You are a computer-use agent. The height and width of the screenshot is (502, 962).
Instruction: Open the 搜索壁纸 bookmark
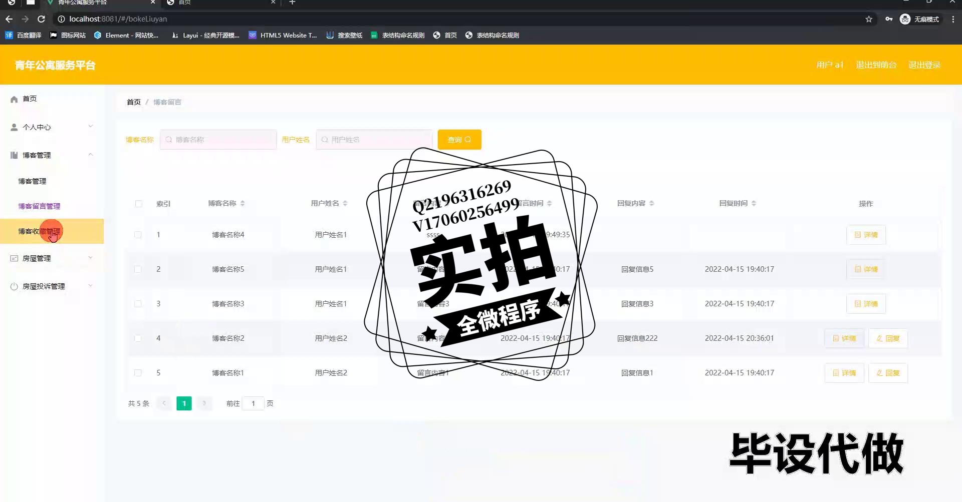click(344, 35)
